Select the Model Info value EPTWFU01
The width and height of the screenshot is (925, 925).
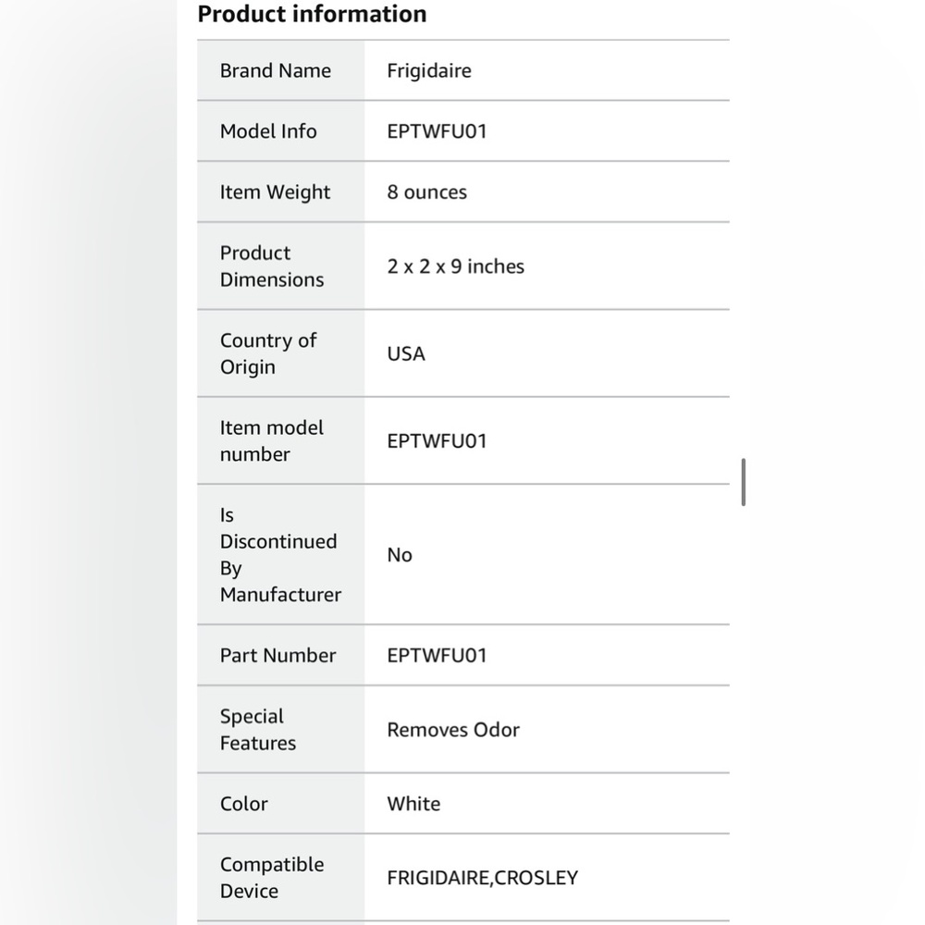437,131
